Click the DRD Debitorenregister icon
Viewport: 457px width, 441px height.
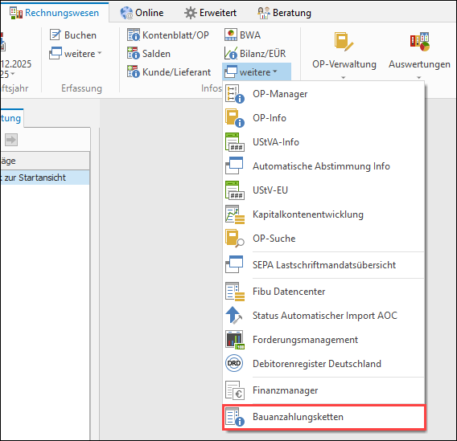[x=234, y=363]
